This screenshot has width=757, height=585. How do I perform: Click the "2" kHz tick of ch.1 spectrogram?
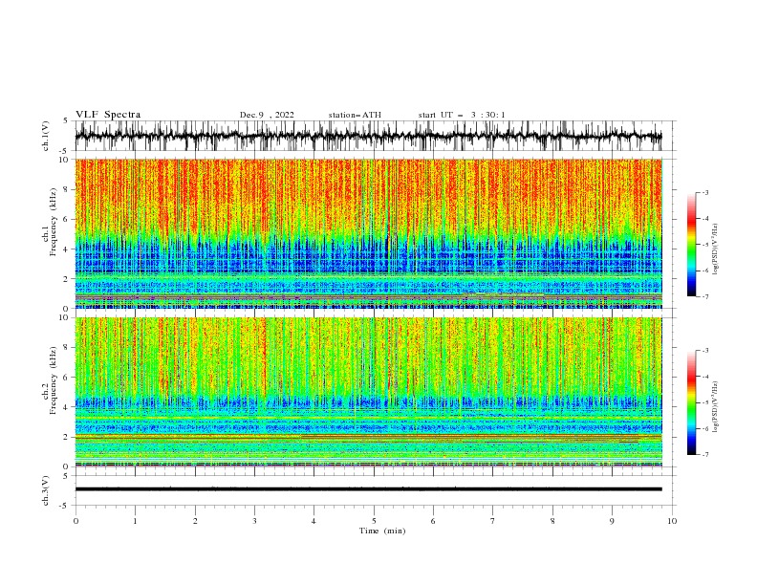point(67,279)
